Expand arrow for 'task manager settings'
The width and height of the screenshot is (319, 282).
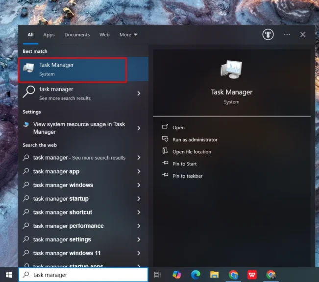tap(139, 239)
